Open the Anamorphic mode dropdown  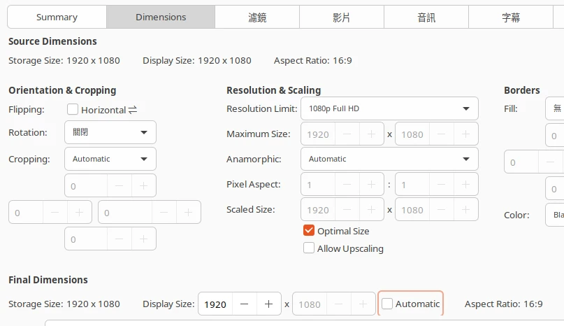point(389,159)
